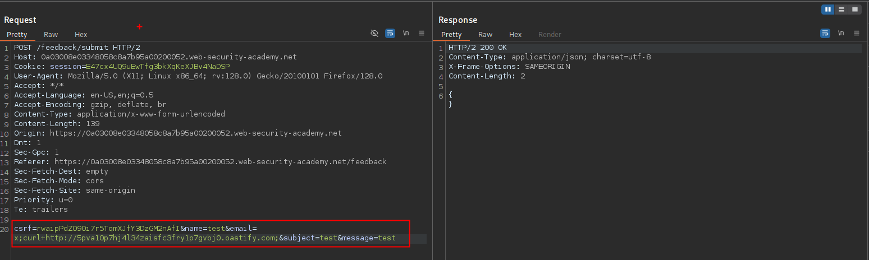
Task: Show non-printable characters in Request panel
Action: [x=406, y=34]
